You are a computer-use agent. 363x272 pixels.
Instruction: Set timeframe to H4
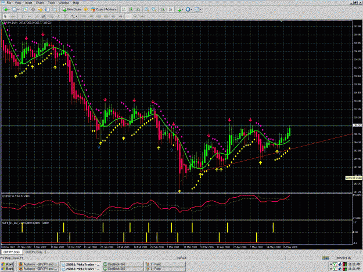(x=121, y=16)
